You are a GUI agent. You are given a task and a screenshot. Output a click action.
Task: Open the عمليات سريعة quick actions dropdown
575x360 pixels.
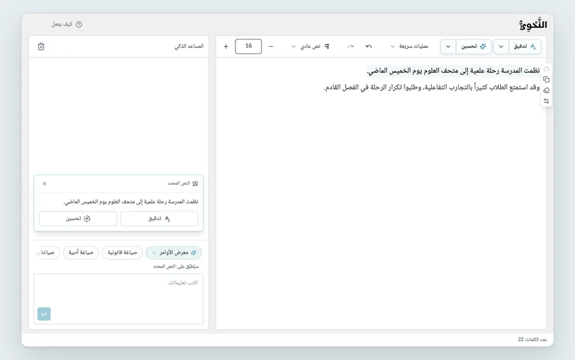click(409, 46)
